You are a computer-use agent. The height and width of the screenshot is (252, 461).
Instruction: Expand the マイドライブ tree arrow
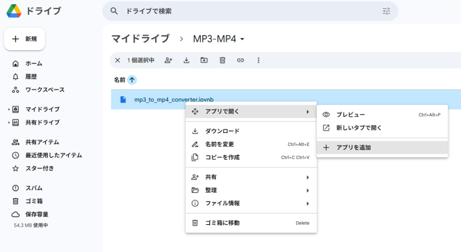[x=9, y=109]
